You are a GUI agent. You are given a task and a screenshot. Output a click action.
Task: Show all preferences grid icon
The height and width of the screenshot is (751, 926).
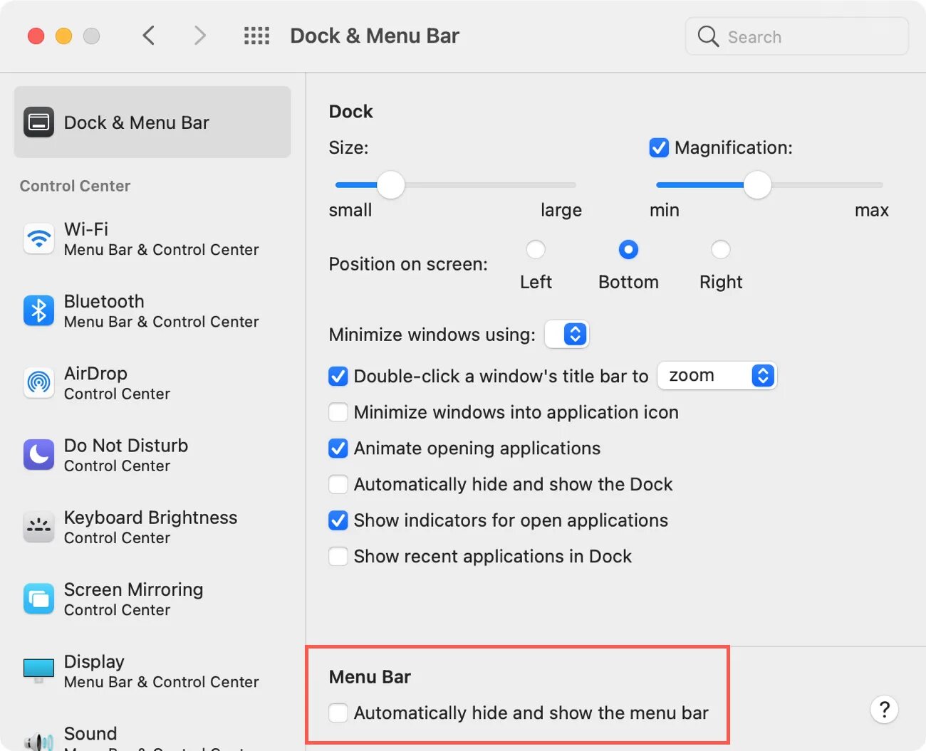click(x=256, y=36)
